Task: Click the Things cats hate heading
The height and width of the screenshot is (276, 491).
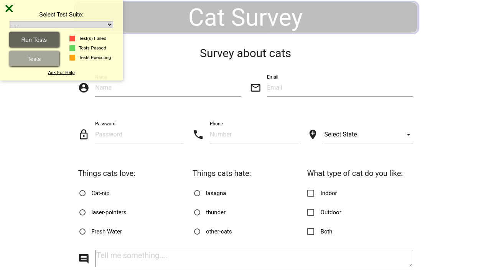Action: (222, 173)
